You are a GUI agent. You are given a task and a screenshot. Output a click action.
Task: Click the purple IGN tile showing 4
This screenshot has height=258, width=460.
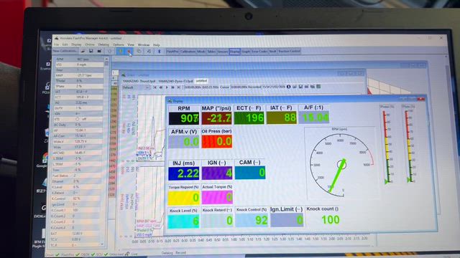(x=217, y=173)
